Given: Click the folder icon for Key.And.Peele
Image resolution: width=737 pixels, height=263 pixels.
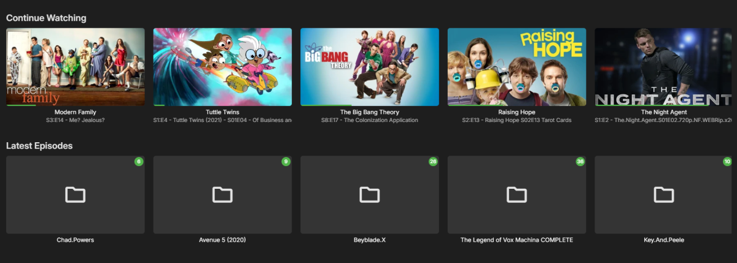Looking at the screenshot, I should pyautogui.click(x=664, y=195).
